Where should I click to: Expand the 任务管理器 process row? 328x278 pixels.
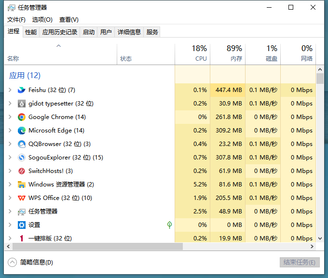tap(10, 212)
